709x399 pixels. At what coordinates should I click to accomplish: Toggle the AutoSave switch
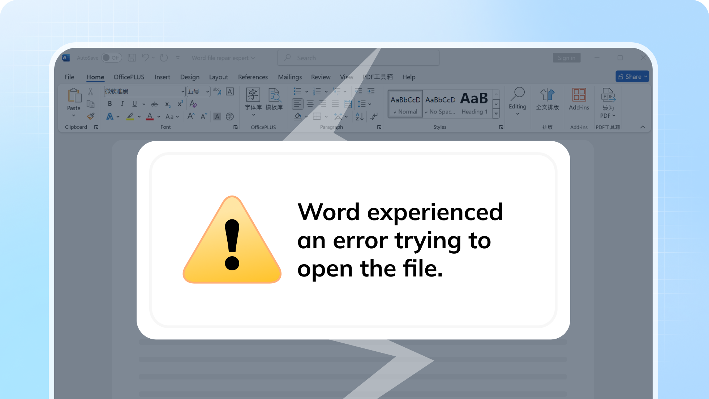pyautogui.click(x=111, y=58)
